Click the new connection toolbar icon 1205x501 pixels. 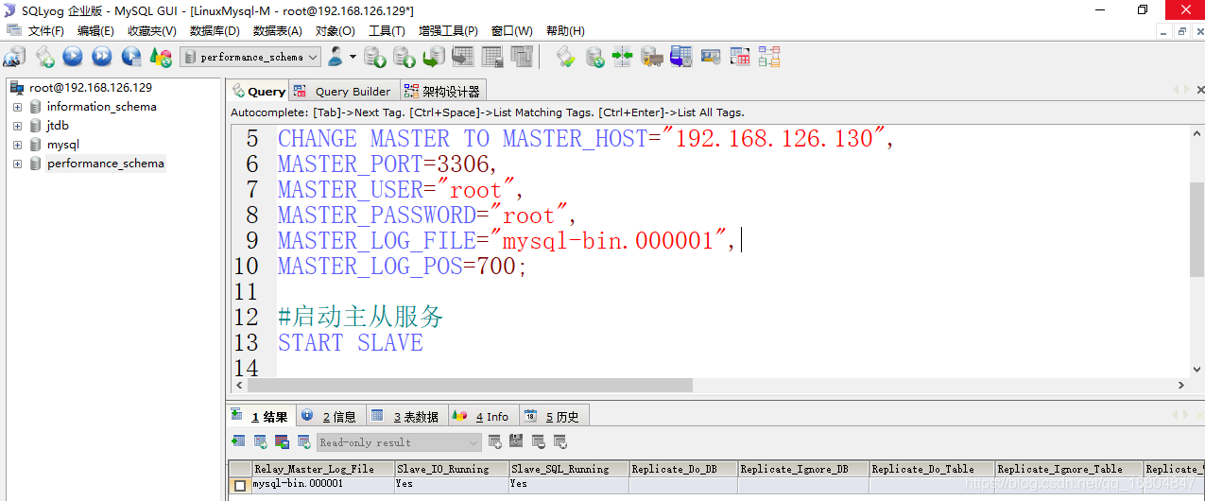(14, 57)
